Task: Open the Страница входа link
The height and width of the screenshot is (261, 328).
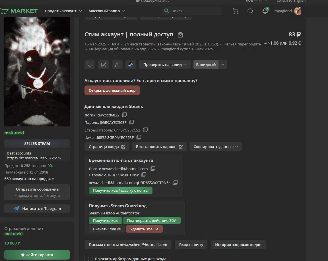Action: 107,147
